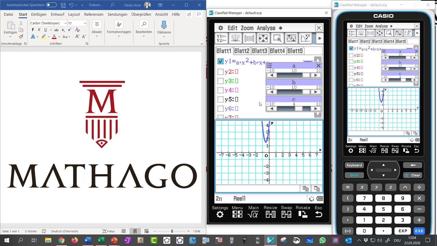Screen dimensions: 437x246
Task: Click the EXE key on Casio keypad
Action: click(x=419, y=231)
